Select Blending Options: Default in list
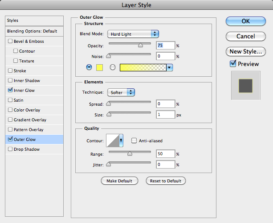 [32, 31]
